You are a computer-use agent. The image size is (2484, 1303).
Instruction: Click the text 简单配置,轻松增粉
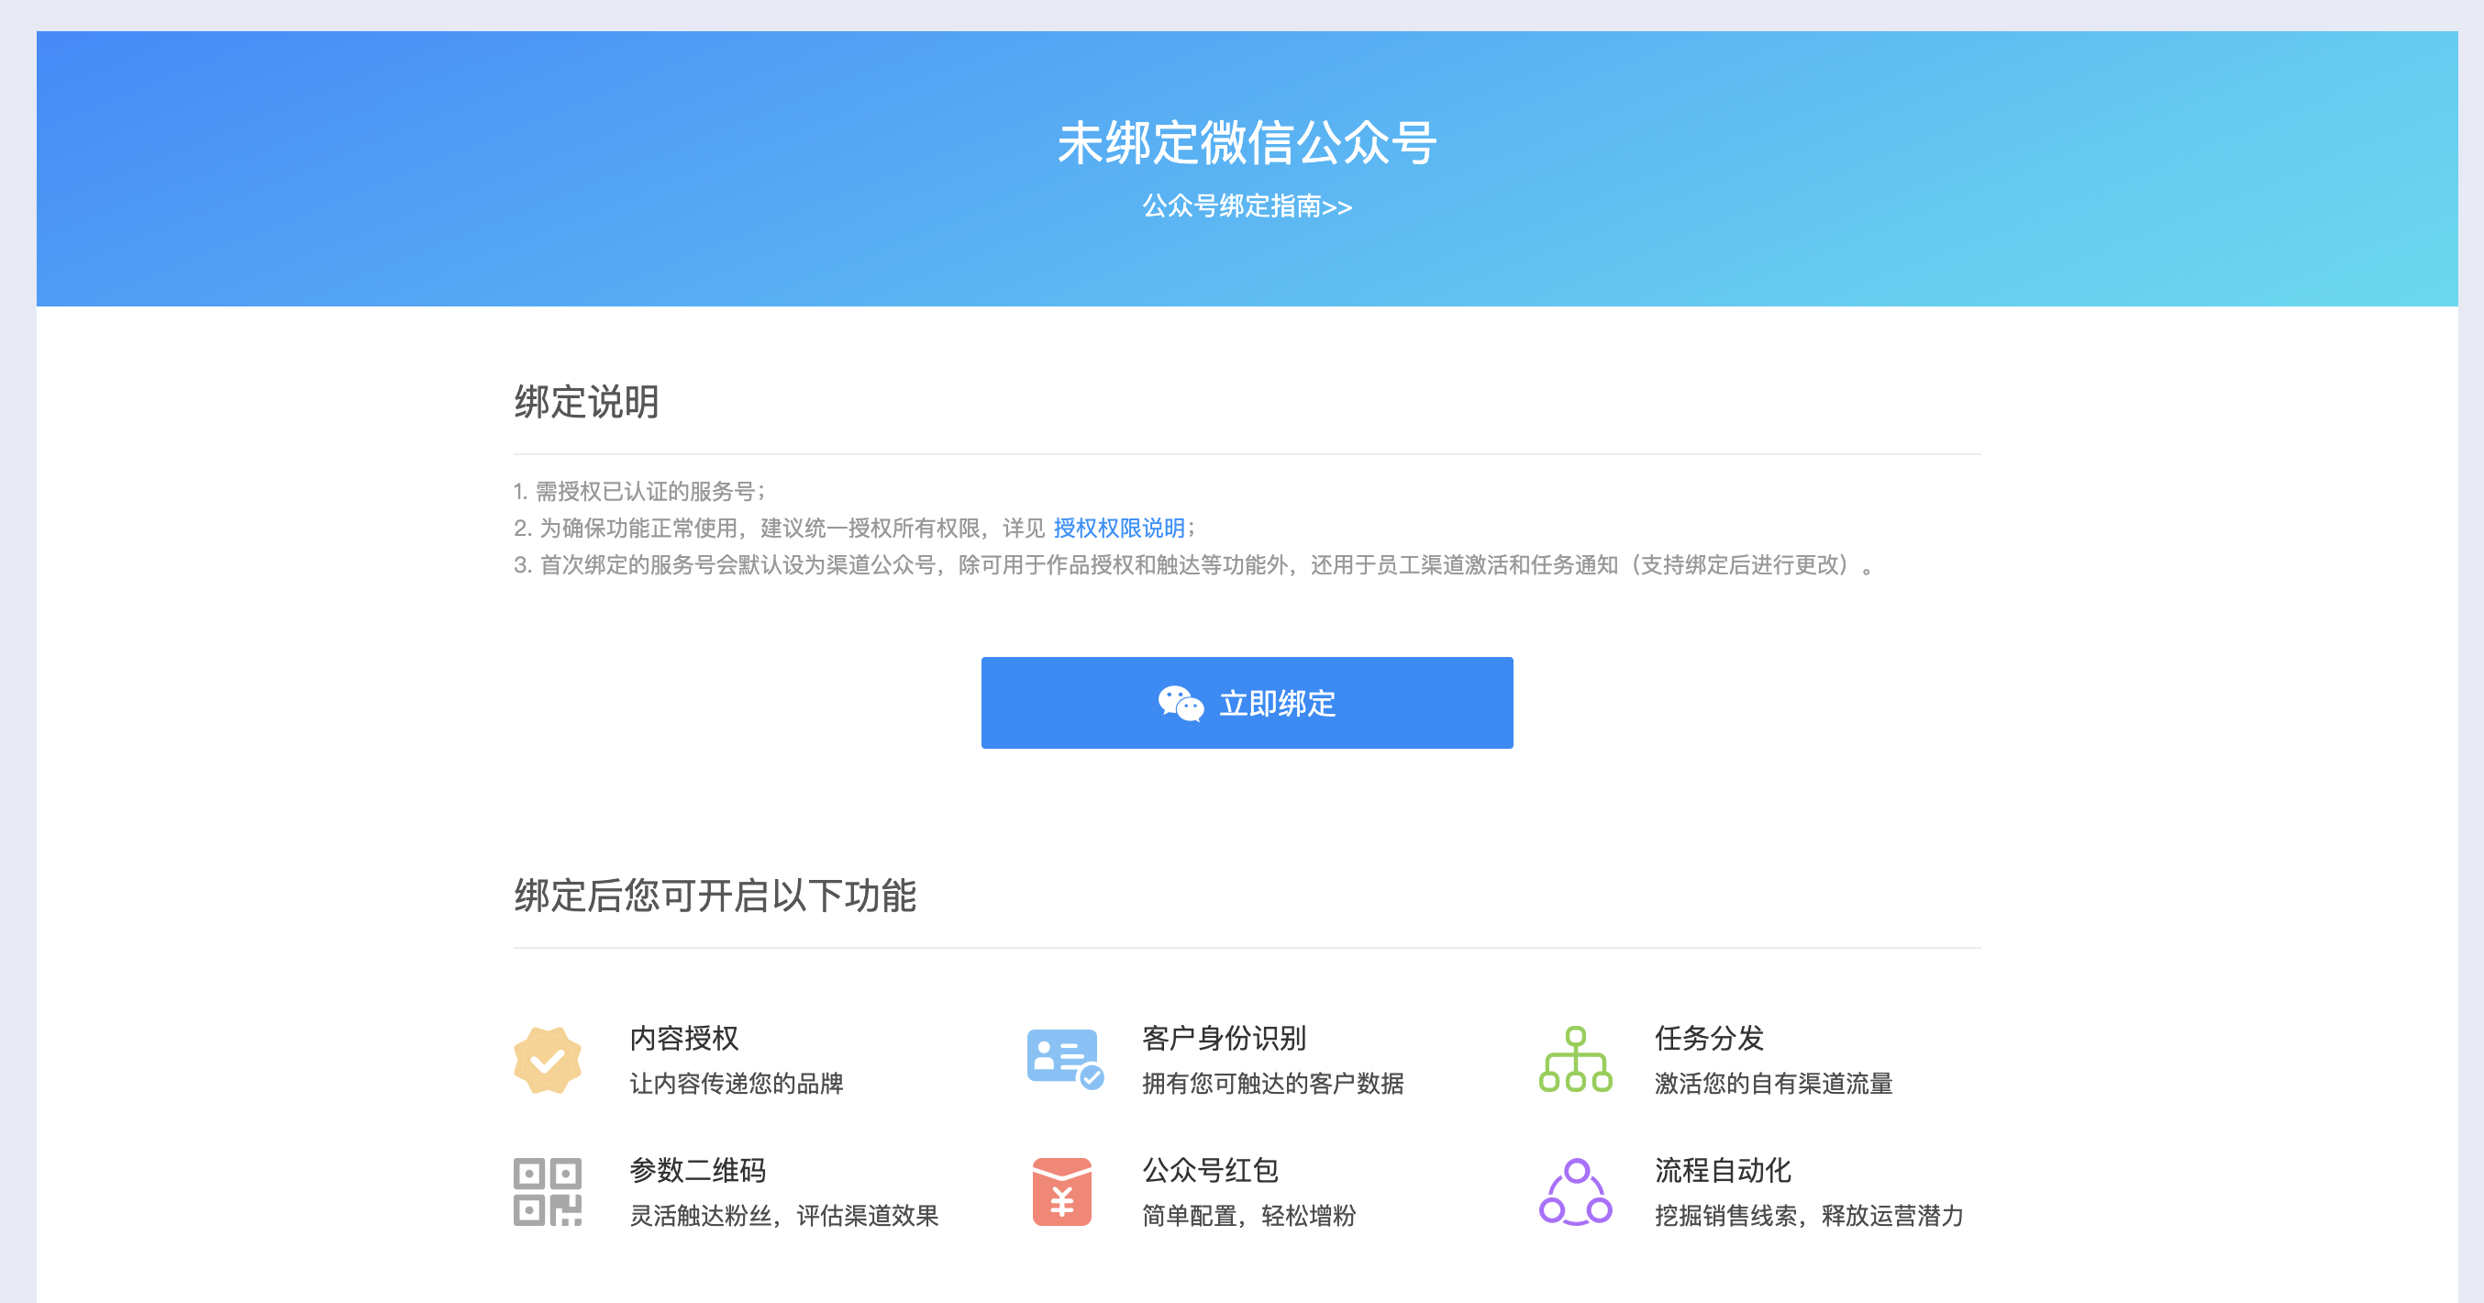point(1248,1215)
